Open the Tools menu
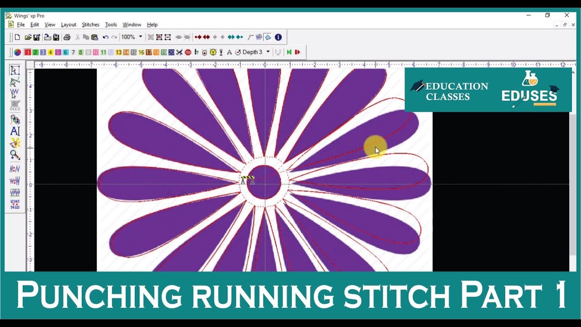 111,25
